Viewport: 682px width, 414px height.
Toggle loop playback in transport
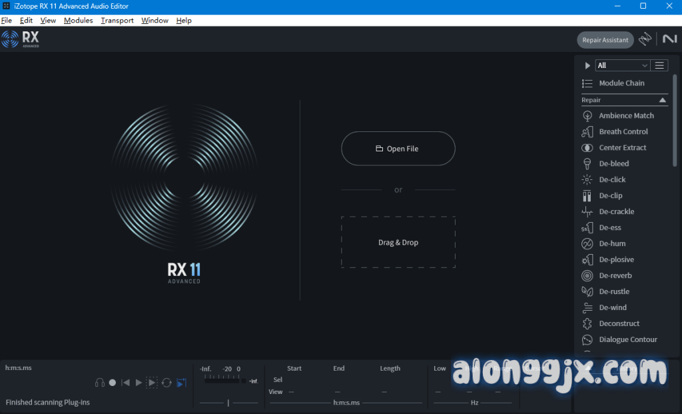tap(167, 383)
